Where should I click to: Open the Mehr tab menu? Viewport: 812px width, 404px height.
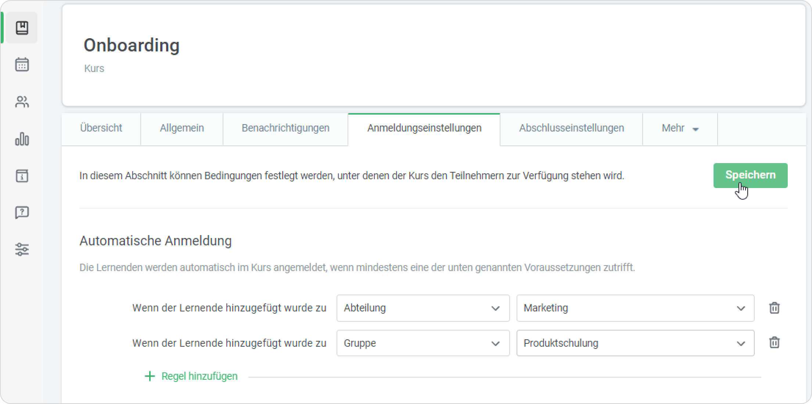click(680, 128)
